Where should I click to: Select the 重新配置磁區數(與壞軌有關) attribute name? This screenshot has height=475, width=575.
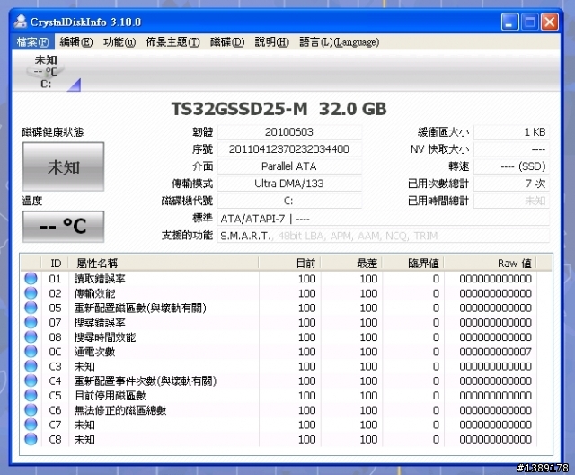pos(140,308)
